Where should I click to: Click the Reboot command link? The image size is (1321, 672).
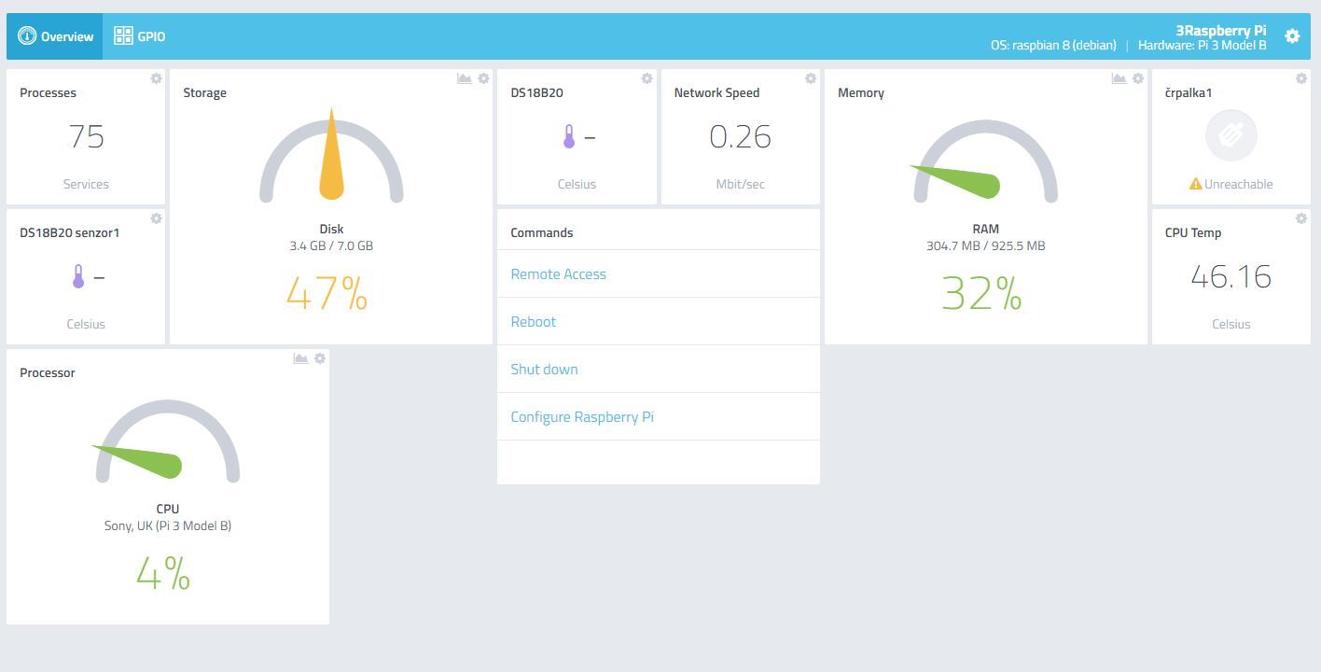click(533, 322)
